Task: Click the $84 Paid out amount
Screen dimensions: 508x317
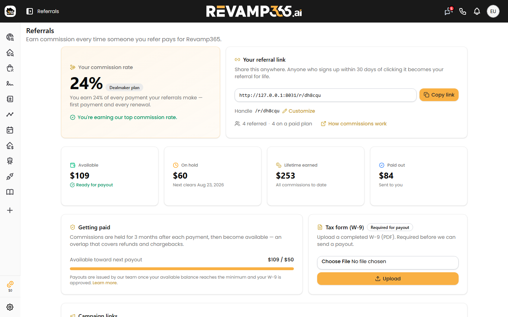Action: (386, 175)
